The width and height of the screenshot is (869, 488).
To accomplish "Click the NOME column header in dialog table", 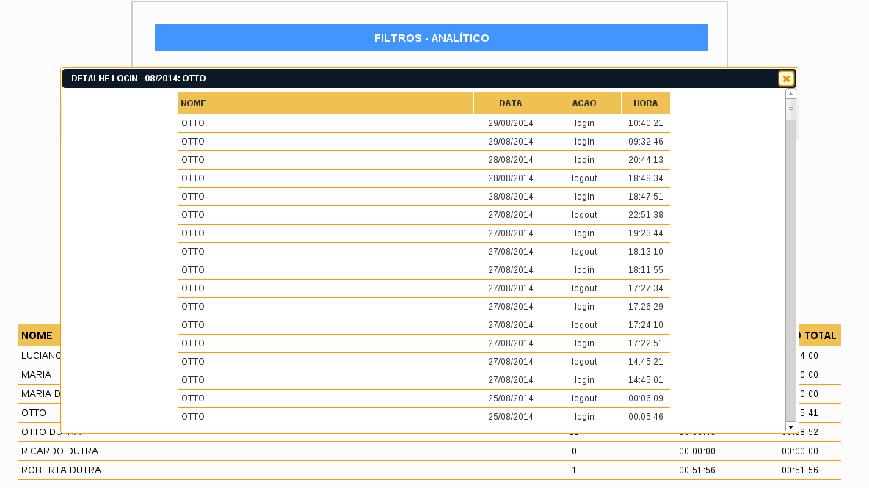I will pyautogui.click(x=325, y=103).
